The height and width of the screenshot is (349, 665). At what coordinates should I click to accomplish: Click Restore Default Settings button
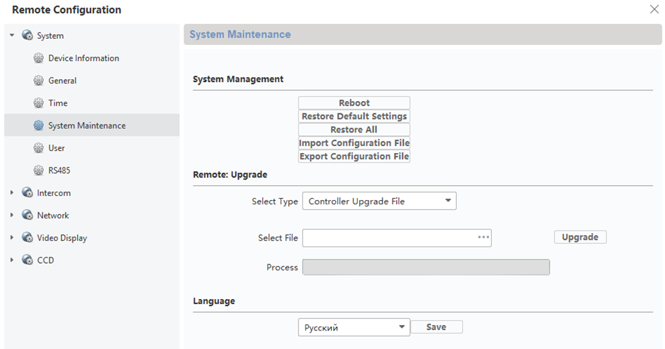354,117
